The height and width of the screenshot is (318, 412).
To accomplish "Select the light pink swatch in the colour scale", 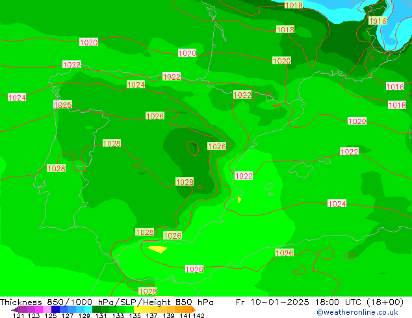I will (47, 309).
